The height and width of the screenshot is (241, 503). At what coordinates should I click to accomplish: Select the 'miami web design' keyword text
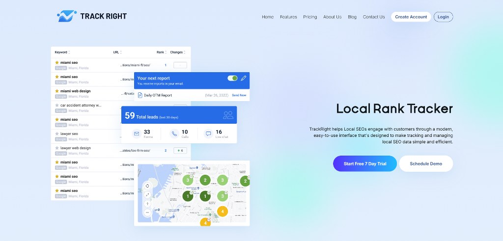point(75,91)
